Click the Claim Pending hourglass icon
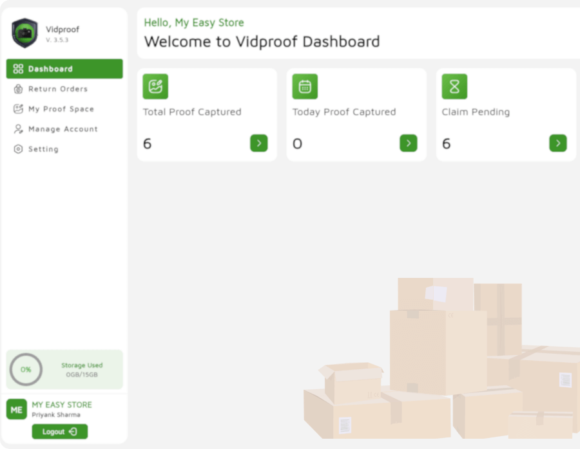The height and width of the screenshot is (449, 580). [454, 87]
